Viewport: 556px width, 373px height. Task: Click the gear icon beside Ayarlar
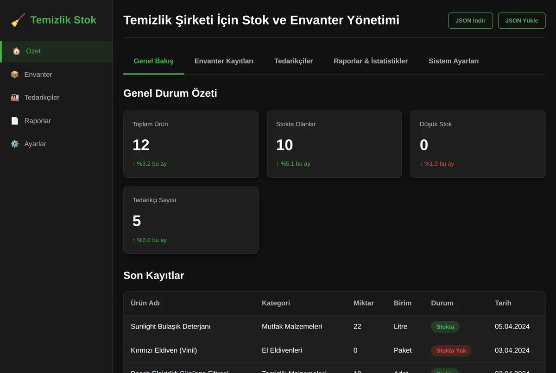point(15,144)
